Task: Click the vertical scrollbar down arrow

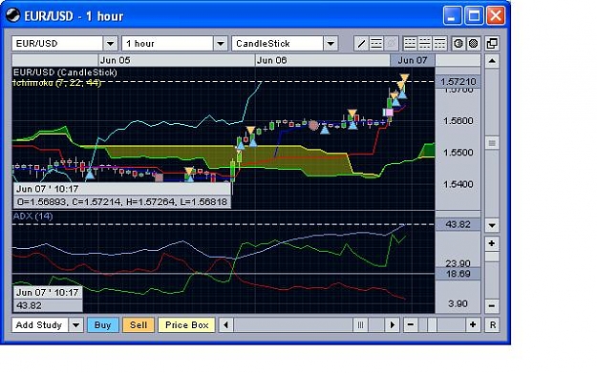Action: click(492, 225)
